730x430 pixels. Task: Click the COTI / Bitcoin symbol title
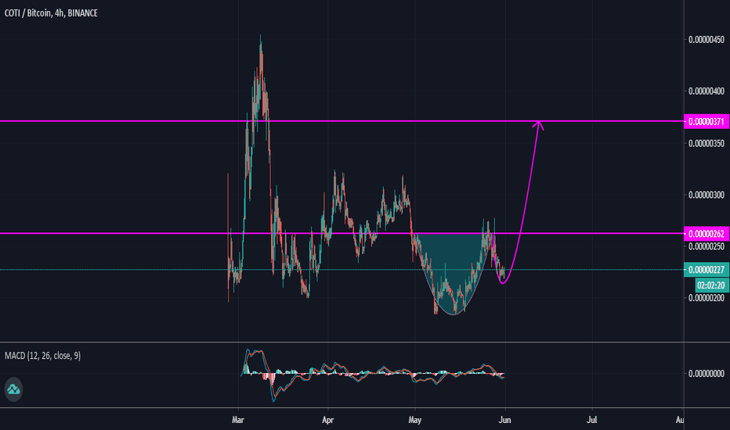51,13
